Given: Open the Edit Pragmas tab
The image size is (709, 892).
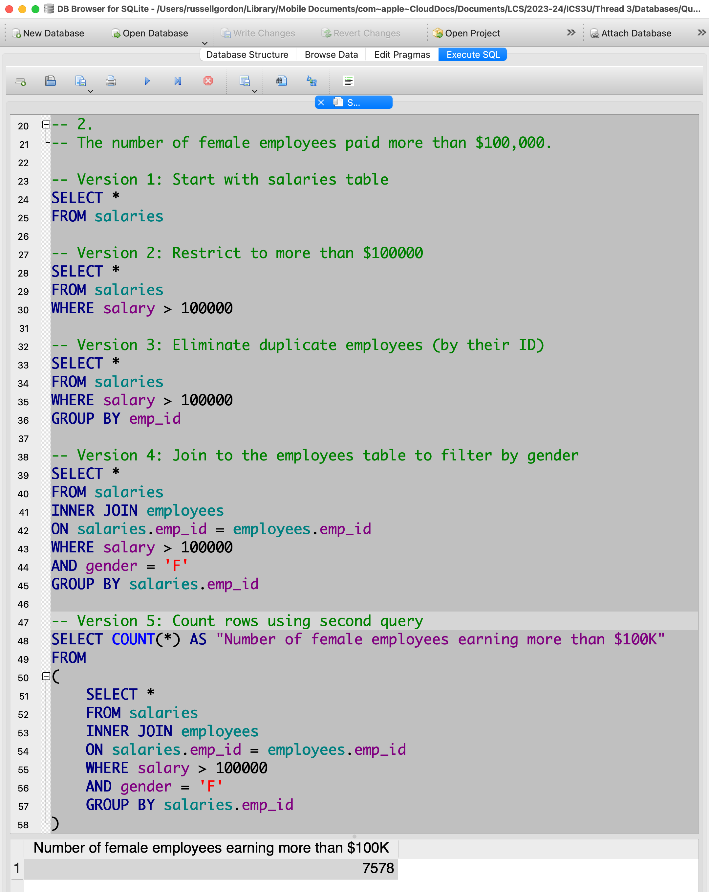Looking at the screenshot, I should pyautogui.click(x=402, y=55).
